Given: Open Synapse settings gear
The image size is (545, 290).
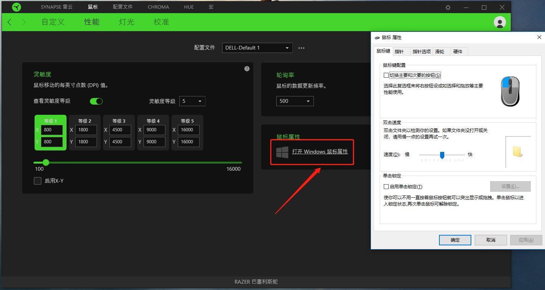Looking at the screenshot, I should (x=448, y=7).
